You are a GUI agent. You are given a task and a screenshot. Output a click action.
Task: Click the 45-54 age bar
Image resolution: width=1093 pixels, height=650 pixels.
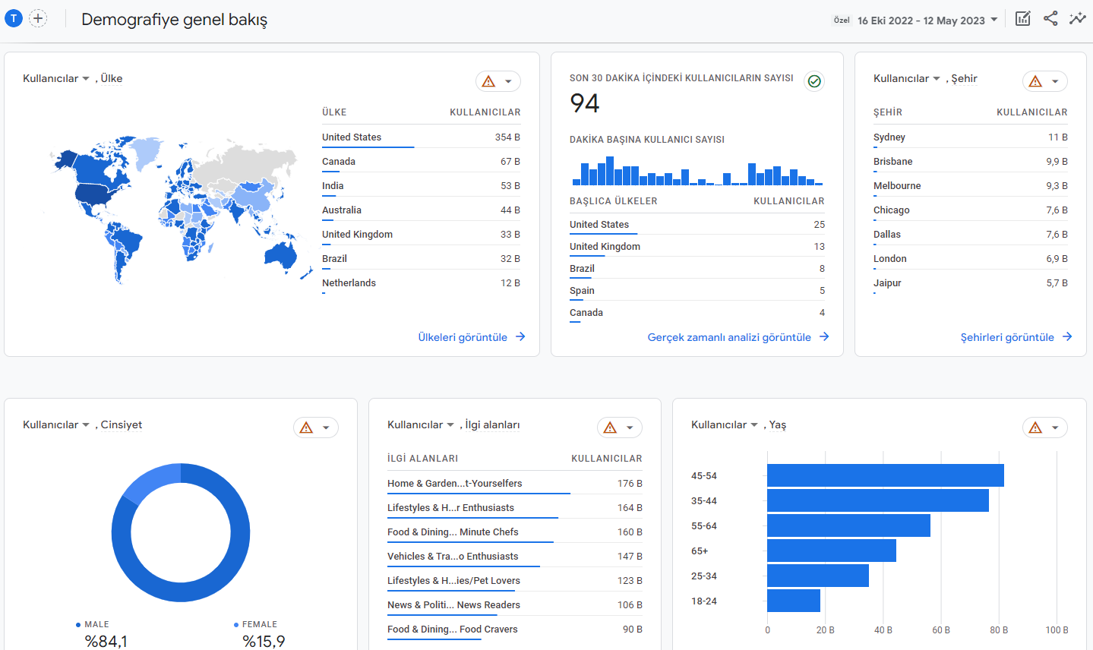pyautogui.click(x=886, y=475)
